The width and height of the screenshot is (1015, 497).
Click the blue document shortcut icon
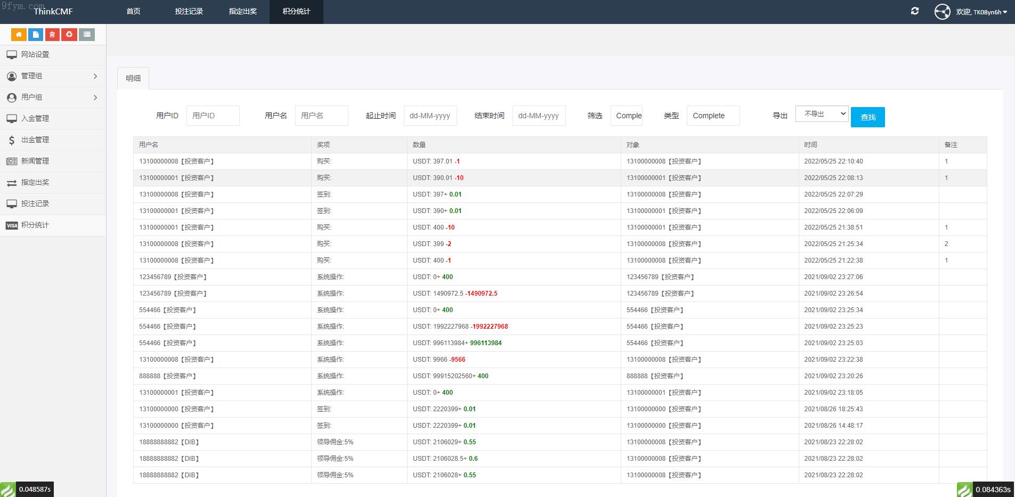[36, 35]
